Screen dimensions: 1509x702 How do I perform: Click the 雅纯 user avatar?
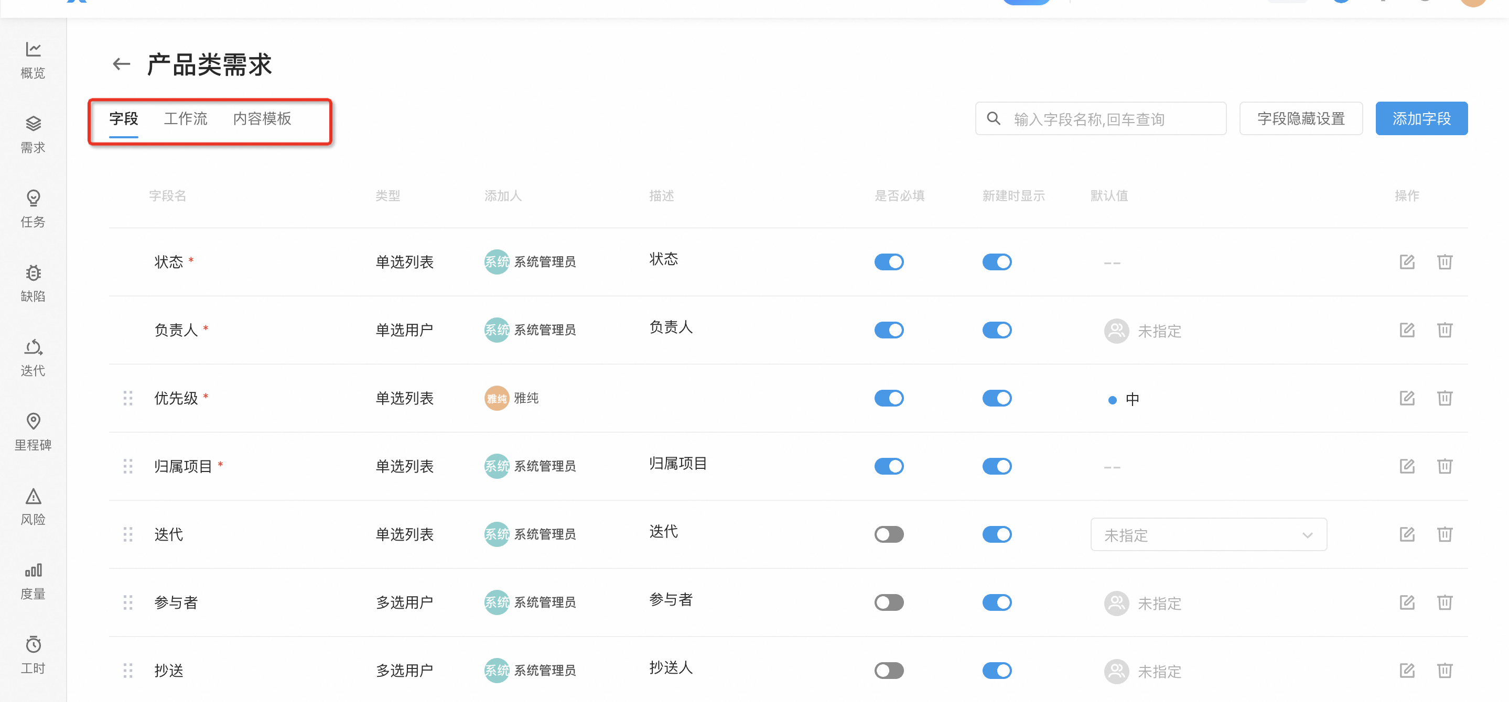[496, 398]
